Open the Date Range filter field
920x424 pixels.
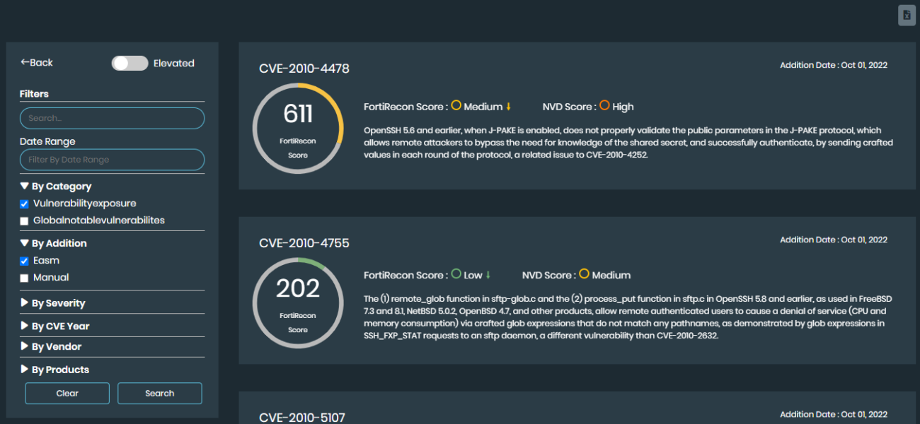pos(112,160)
